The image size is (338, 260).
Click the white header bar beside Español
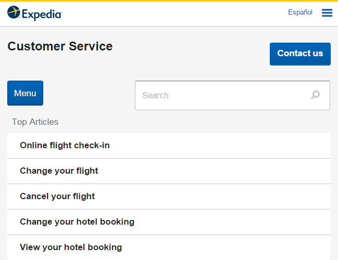tap(172, 14)
